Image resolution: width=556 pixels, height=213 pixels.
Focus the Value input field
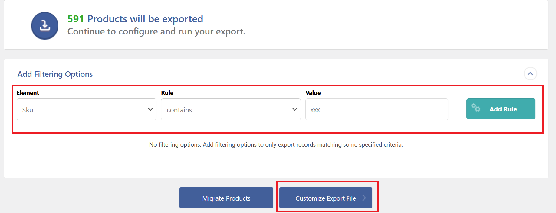[377, 109]
